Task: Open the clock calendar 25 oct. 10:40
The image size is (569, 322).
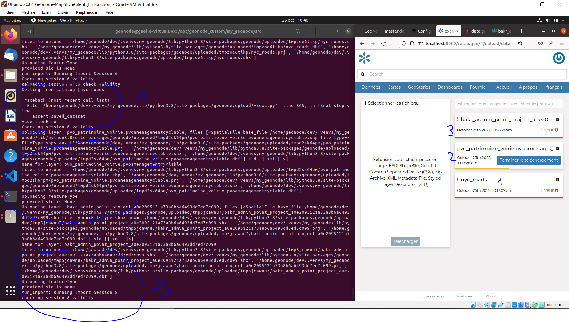Action: tap(295, 20)
